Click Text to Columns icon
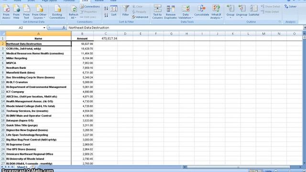This screenshot has height=172, width=306. click(157, 11)
